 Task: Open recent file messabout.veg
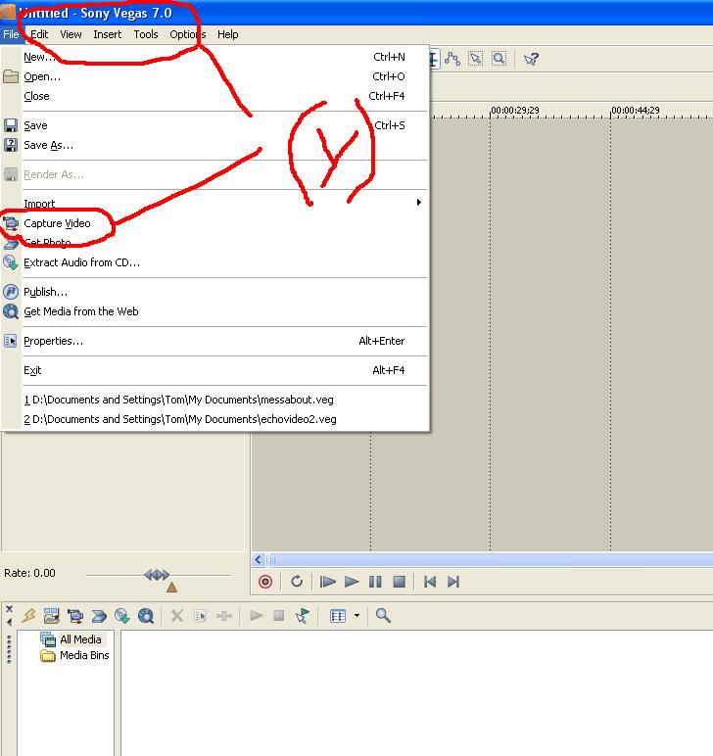(x=214, y=400)
